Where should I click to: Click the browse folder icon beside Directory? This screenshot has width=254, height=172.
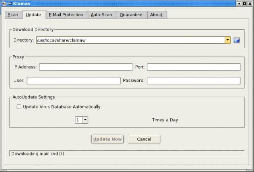pyautogui.click(x=237, y=40)
